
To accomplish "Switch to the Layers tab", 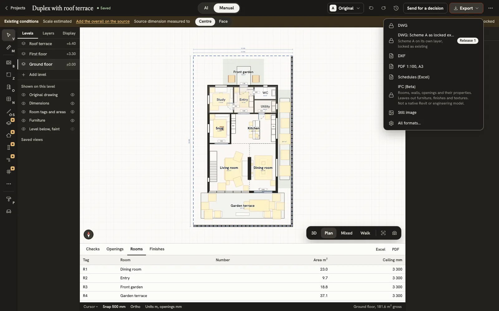I will [48, 33].
